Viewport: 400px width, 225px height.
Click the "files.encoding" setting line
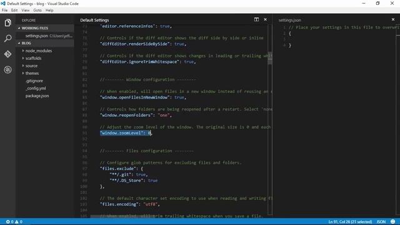click(x=129, y=204)
